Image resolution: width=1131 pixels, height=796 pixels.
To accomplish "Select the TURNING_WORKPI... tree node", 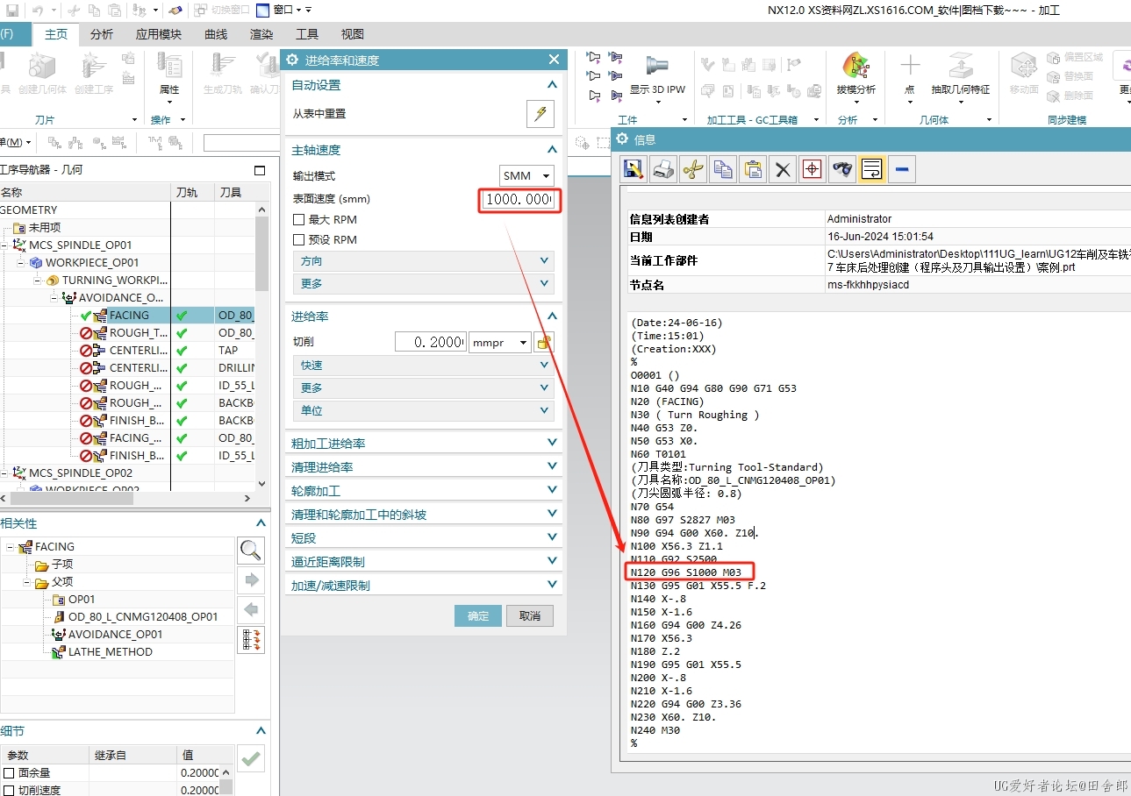I will [x=114, y=281].
